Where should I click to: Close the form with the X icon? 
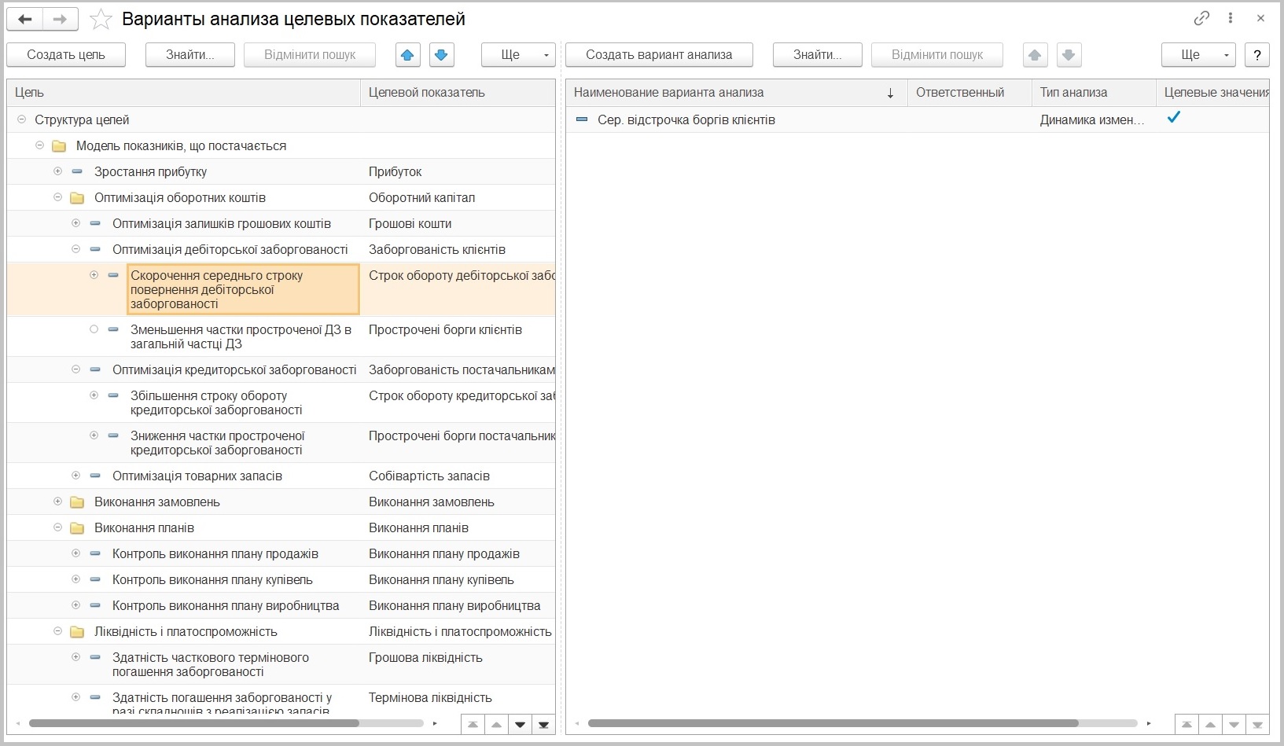(1260, 18)
